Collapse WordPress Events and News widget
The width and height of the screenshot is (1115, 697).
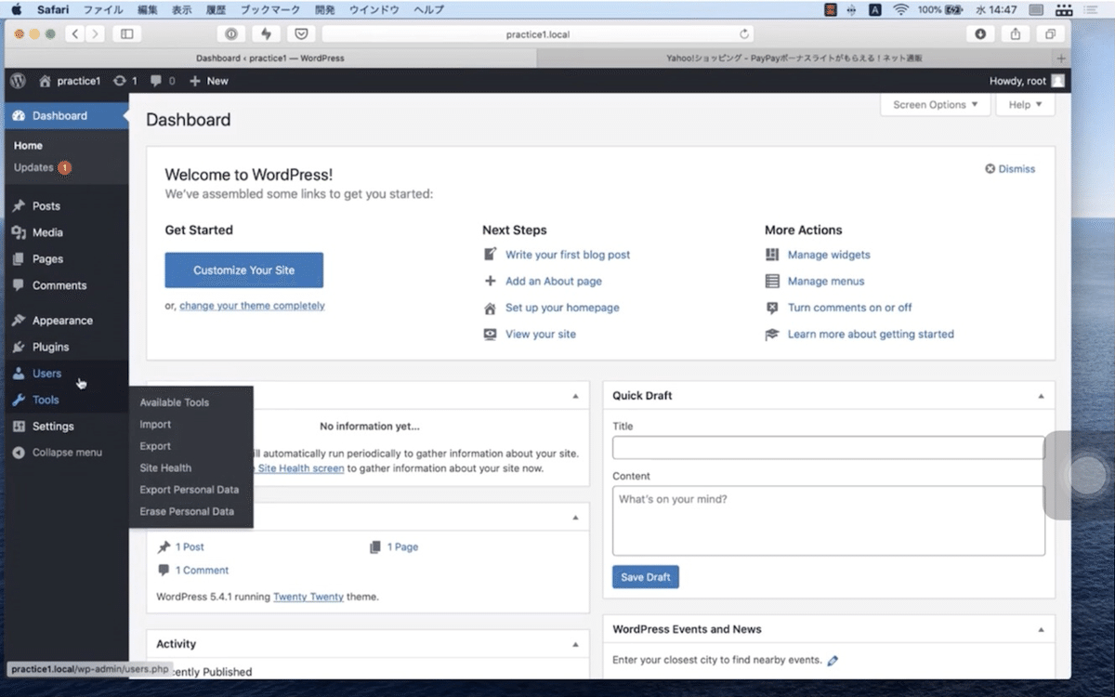(x=1041, y=629)
